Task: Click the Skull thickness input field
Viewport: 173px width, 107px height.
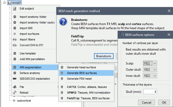Action: 150,92
